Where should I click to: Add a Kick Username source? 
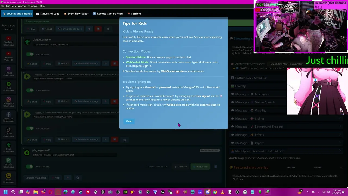(8, 87)
